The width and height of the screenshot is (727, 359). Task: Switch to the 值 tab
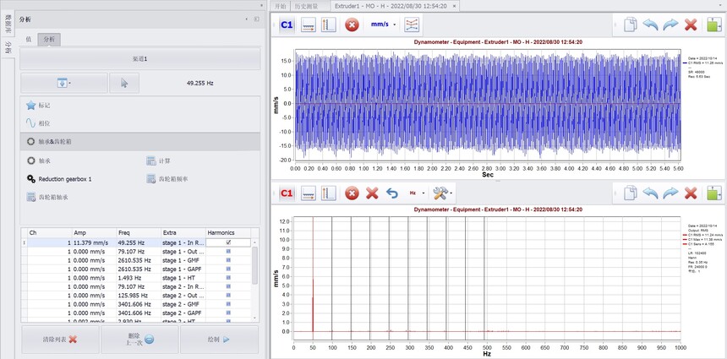coord(28,39)
